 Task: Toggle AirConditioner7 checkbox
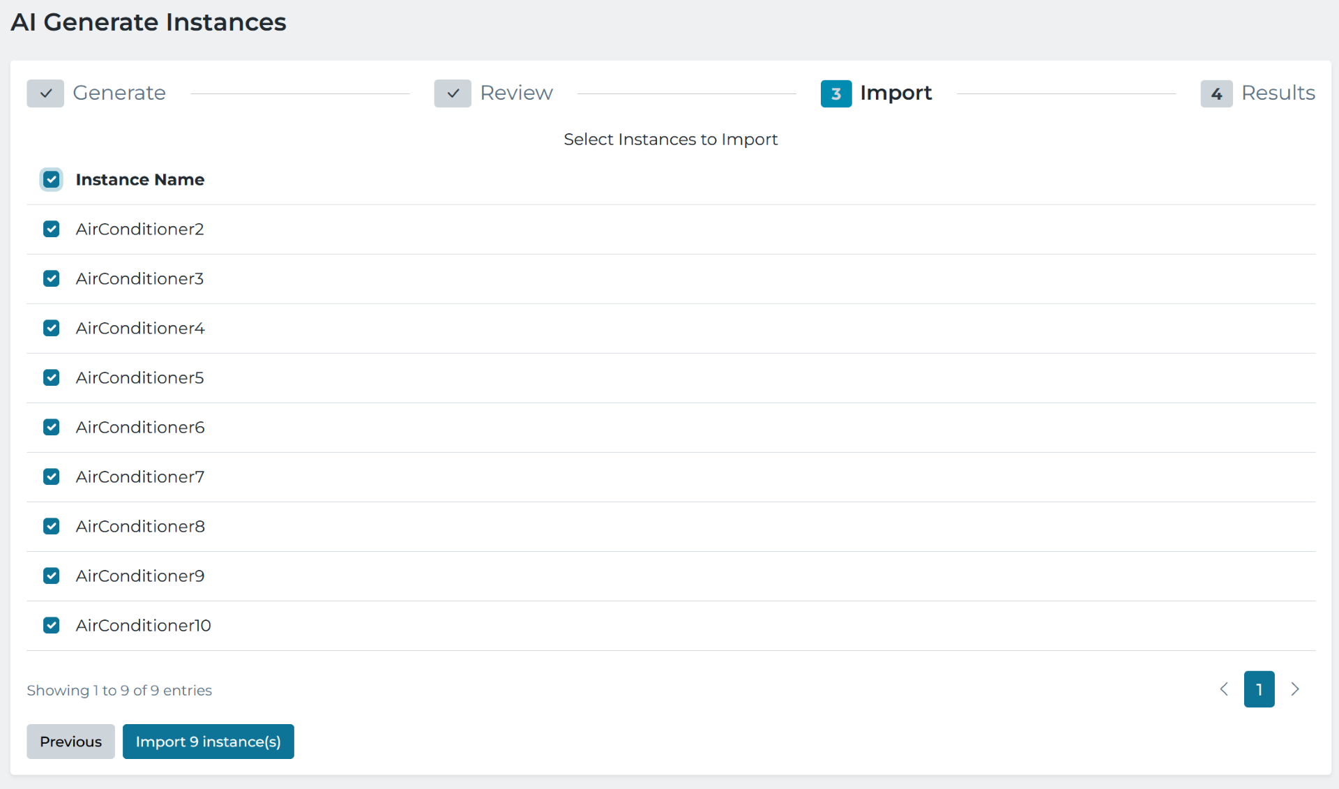click(x=52, y=477)
